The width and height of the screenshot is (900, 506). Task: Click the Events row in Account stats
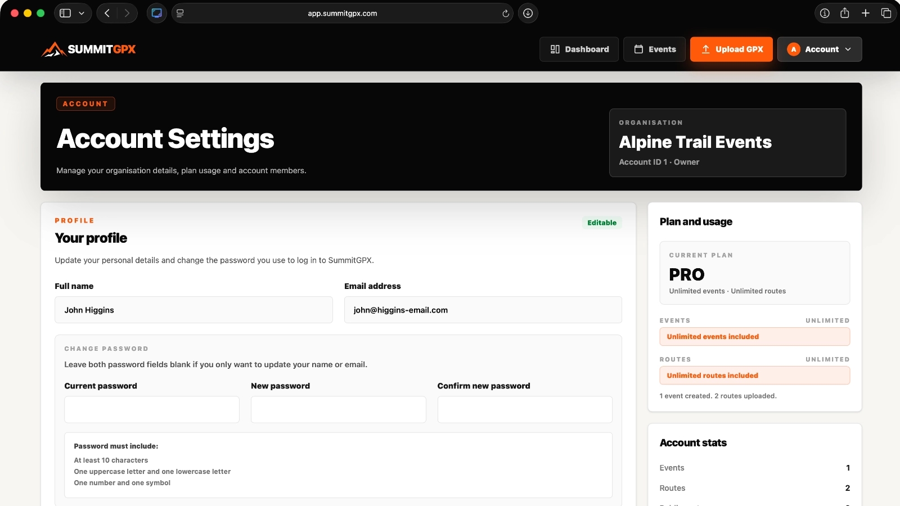755,468
